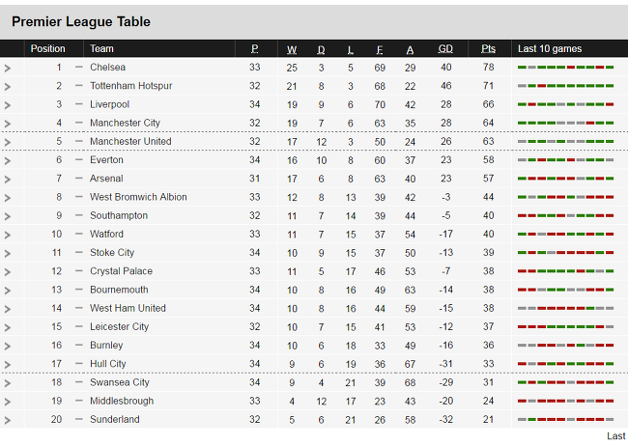
Task: Open the West Bromwich Albion team name
Action: 138,197
